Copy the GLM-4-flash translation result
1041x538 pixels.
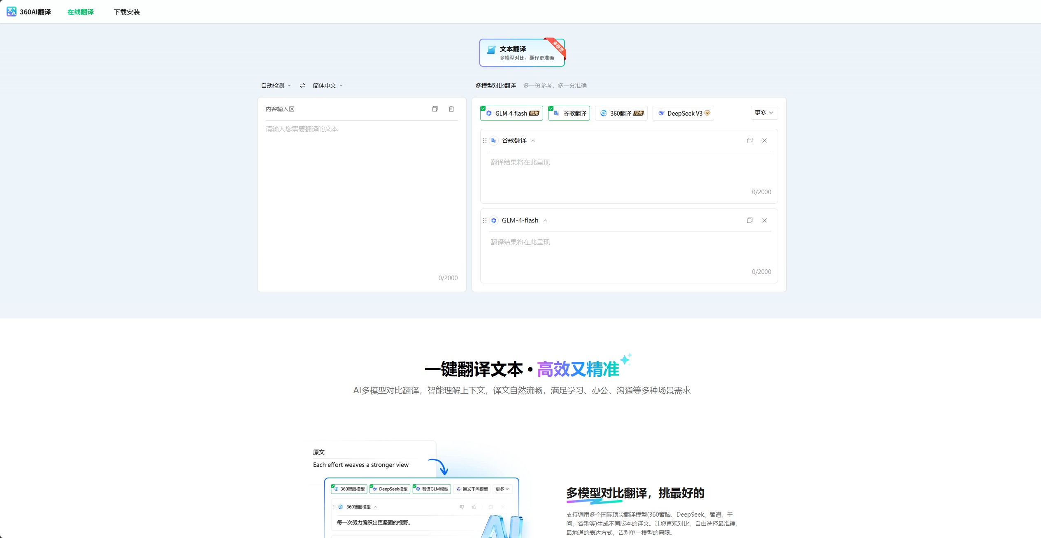tap(750, 220)
